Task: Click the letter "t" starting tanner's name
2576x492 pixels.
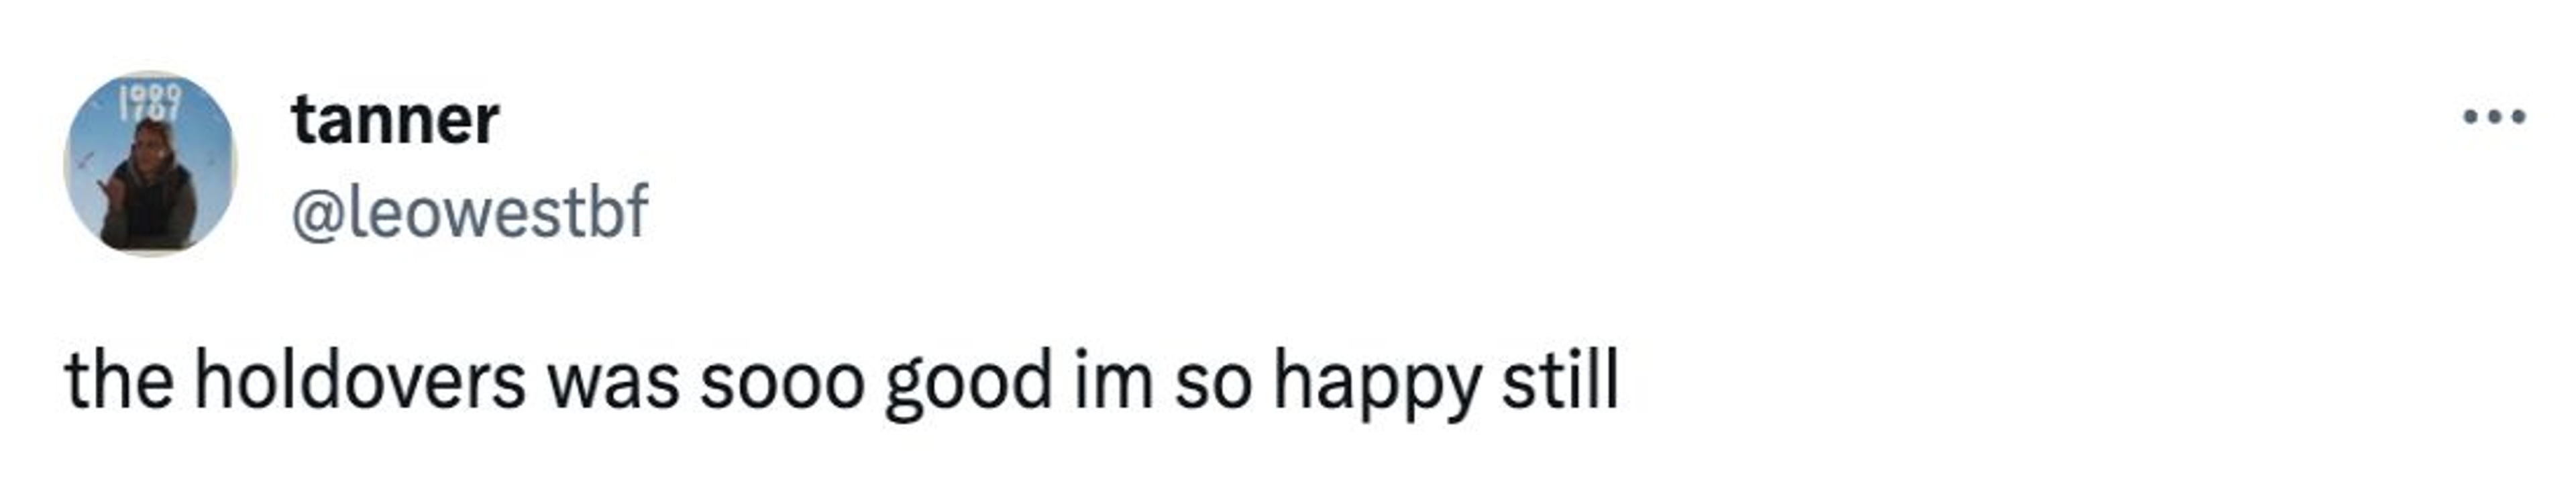Action: click(302, 120)
